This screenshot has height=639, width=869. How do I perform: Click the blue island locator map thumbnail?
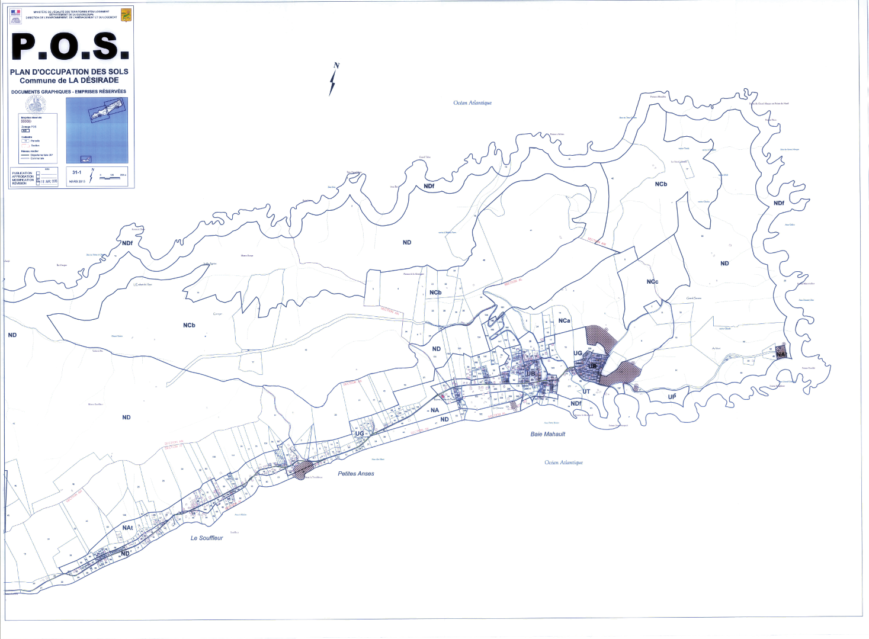click(x=97, y=130)
